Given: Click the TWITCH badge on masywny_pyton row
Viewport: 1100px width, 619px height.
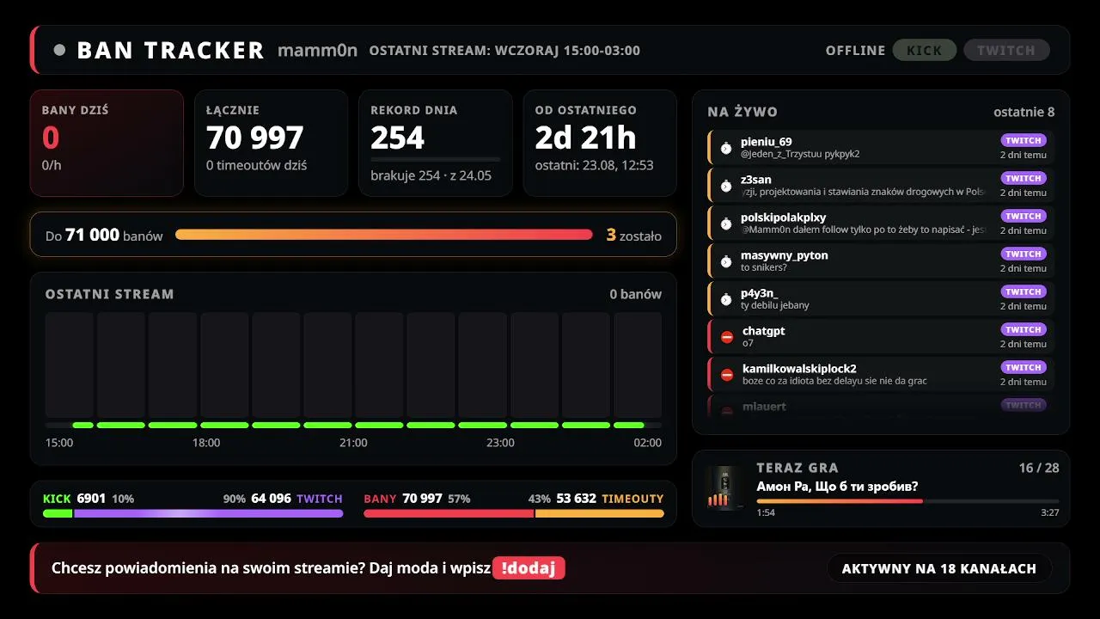Looking at the screenshot, I should (1024, 254).
